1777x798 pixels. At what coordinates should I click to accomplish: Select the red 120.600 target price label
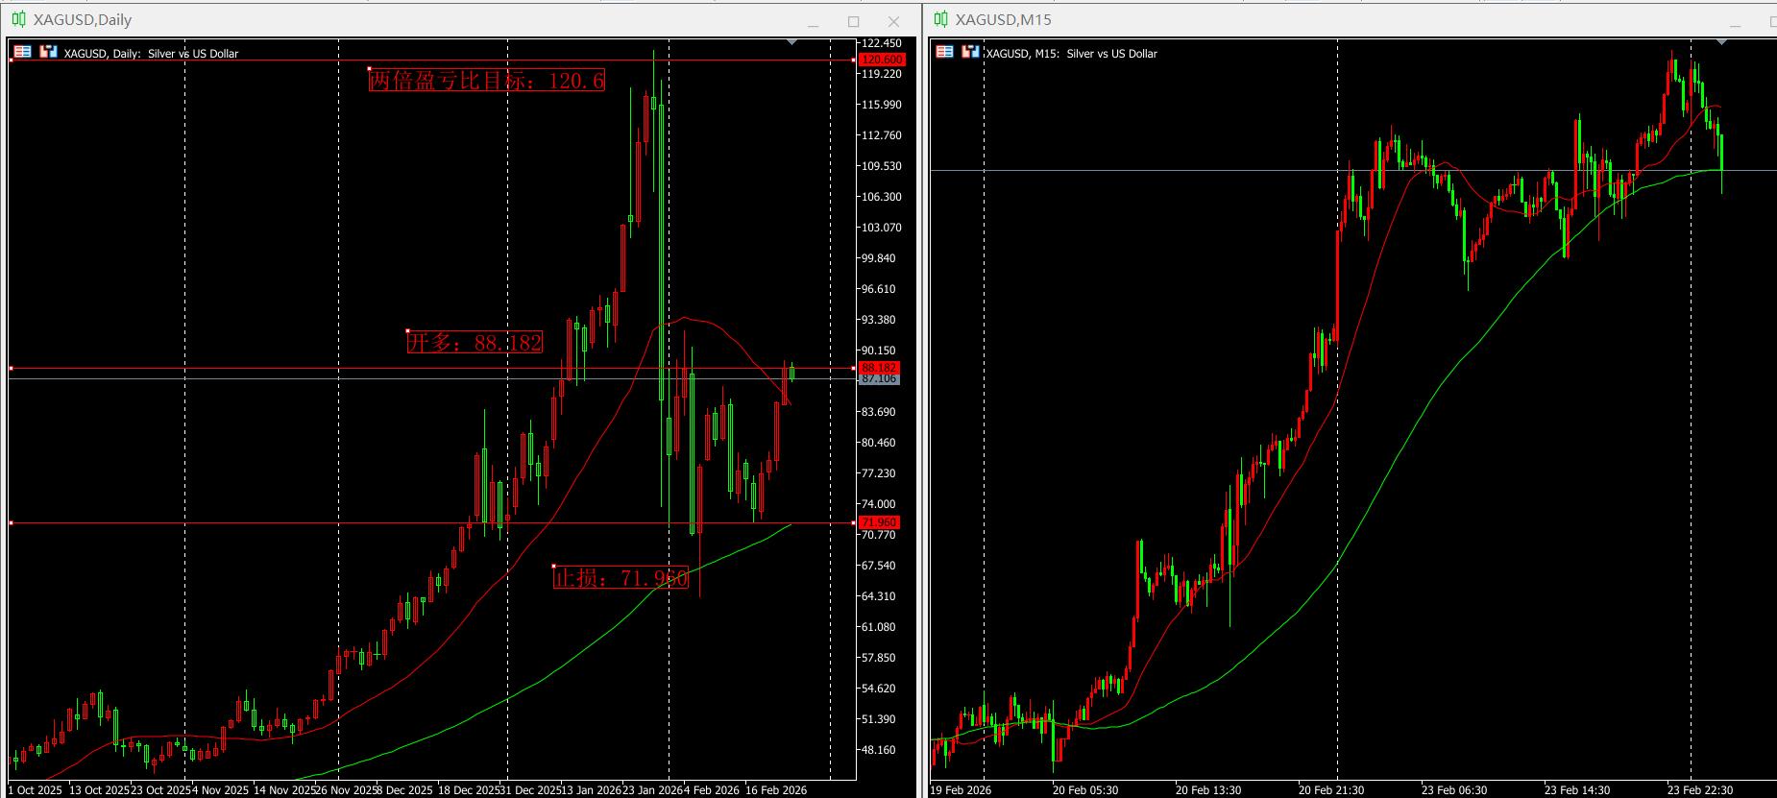tap(881, 60)
